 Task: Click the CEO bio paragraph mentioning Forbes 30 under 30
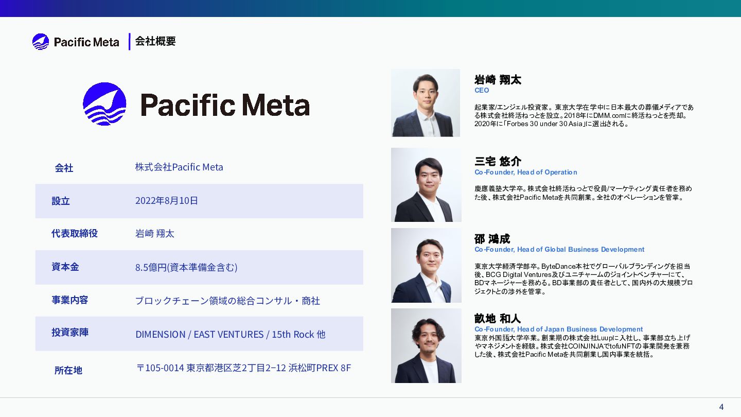coord(584,116)
